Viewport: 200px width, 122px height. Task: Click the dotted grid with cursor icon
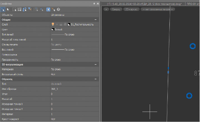click(36, 9)
